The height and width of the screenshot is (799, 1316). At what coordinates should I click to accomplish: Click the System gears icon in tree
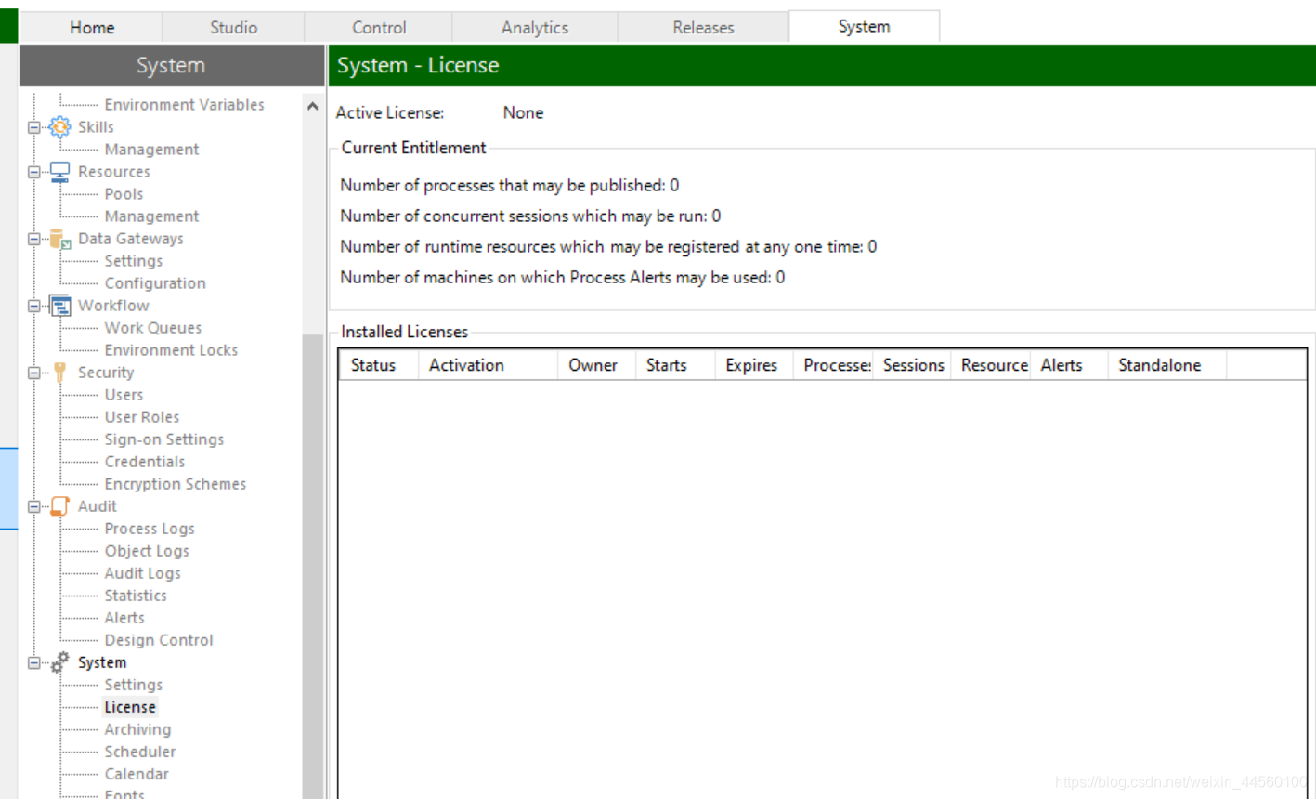pyautogui.click(x=60, y=662)
